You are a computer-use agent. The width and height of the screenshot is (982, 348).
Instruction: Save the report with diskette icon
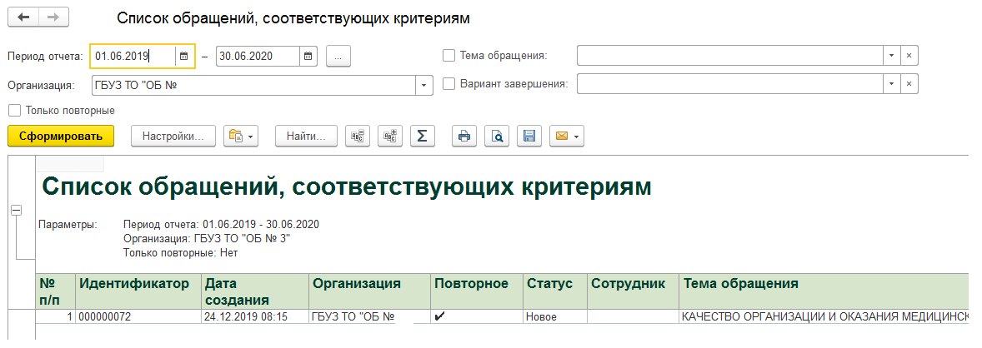(x=529, y=136)
